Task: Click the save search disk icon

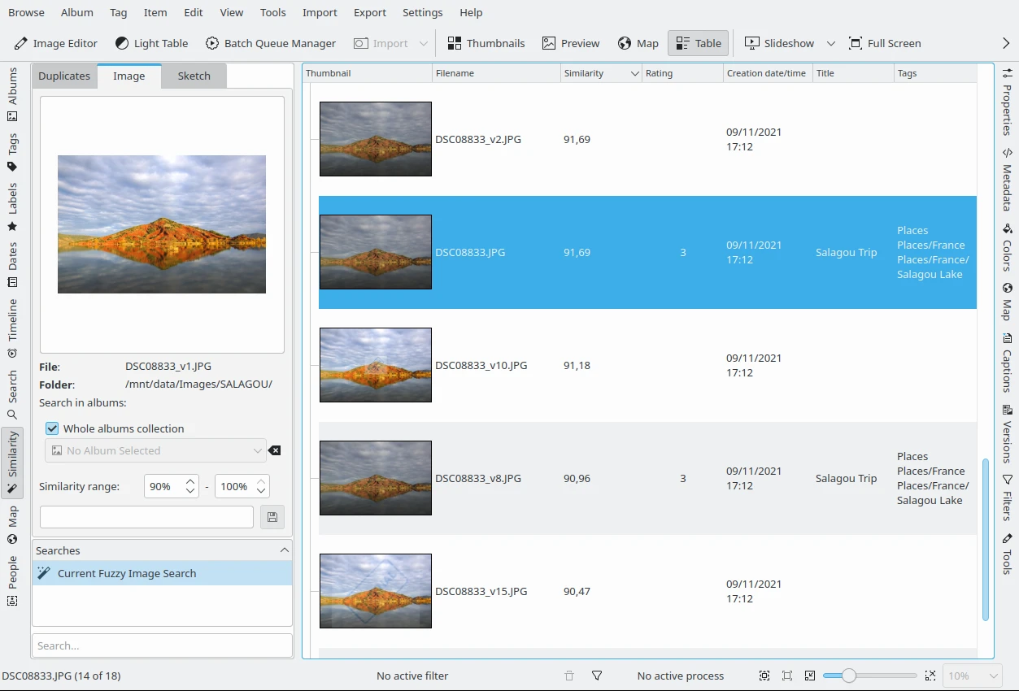Action: [272, 517]
